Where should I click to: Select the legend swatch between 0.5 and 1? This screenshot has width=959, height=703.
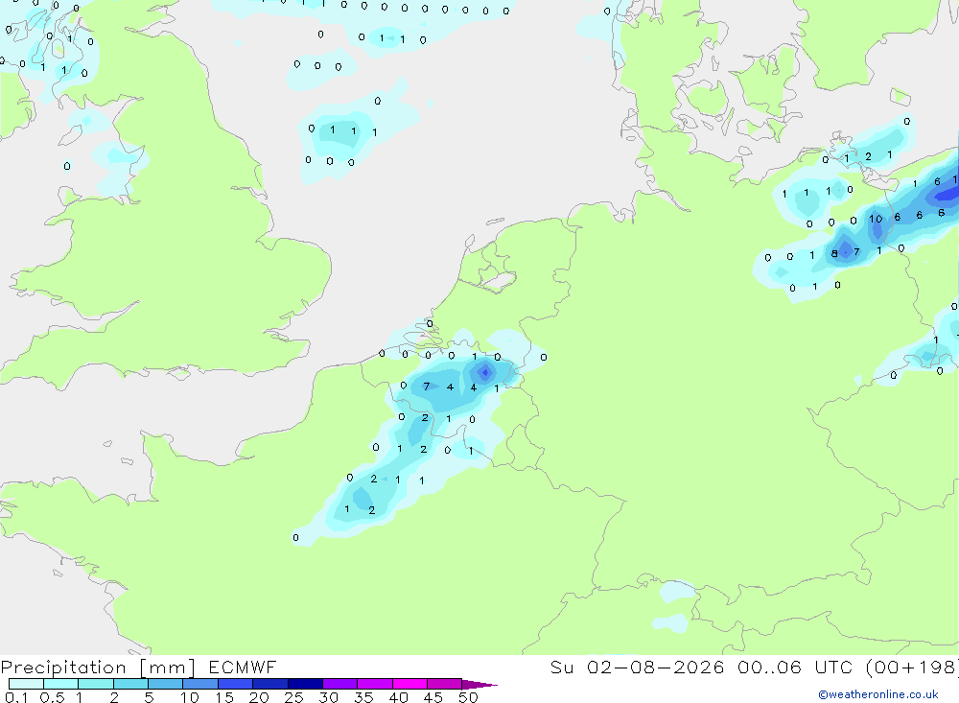pos(60,684)
